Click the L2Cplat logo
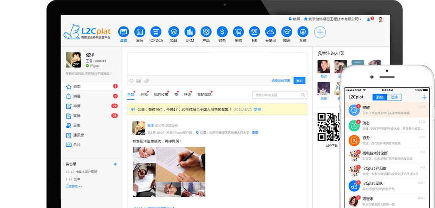 pos(87,31)
